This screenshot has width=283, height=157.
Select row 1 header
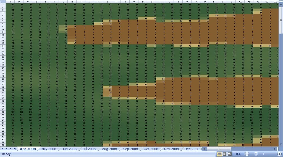pyautogui.click(x=3, y=4)
